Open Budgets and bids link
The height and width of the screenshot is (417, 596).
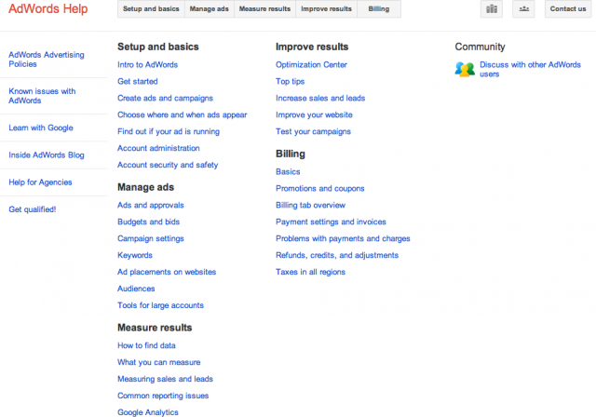(x=149, y=222)
